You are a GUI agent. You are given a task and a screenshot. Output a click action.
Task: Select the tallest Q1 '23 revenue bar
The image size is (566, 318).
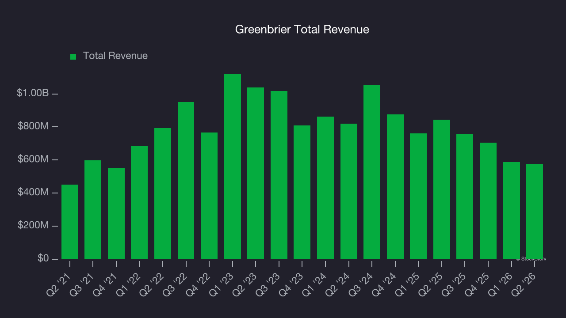[233, 167]
